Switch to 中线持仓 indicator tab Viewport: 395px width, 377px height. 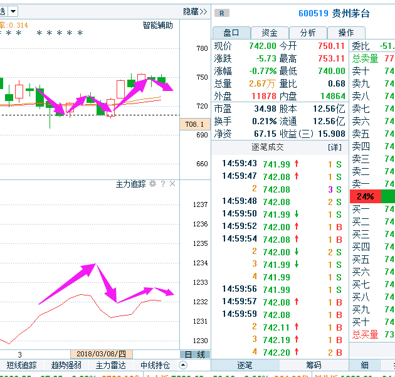[x=155, y=365]
